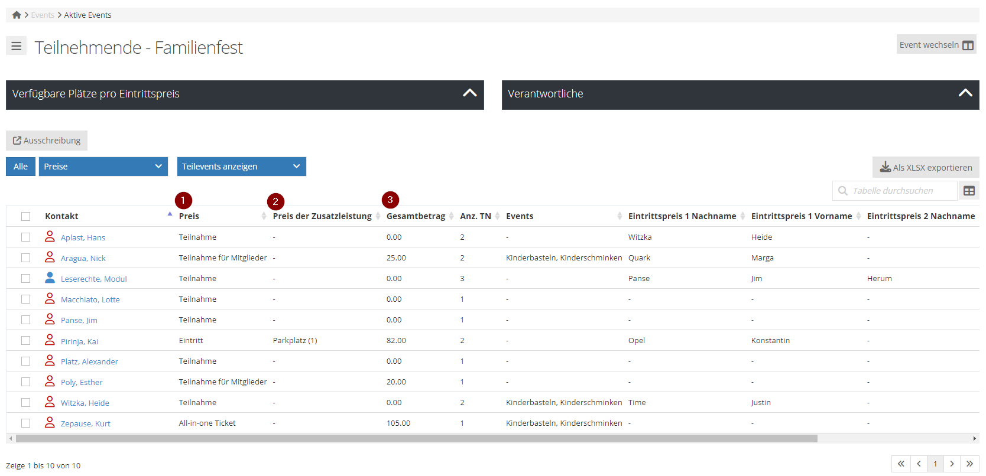986x476 pixels.
Task: Collapse the Verfügbare Plätze pro Eintrittspreis panel
Action: (469, 93)
